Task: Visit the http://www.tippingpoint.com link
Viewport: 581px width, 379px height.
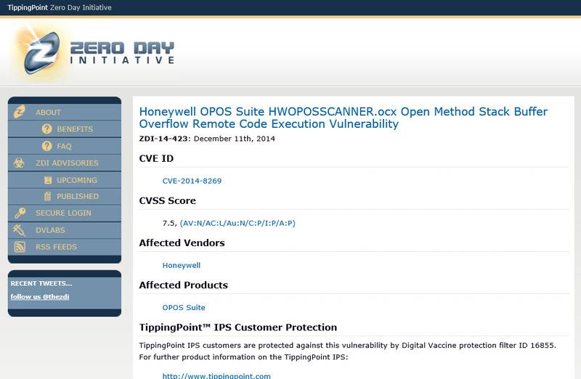Action: coord(216,375)
